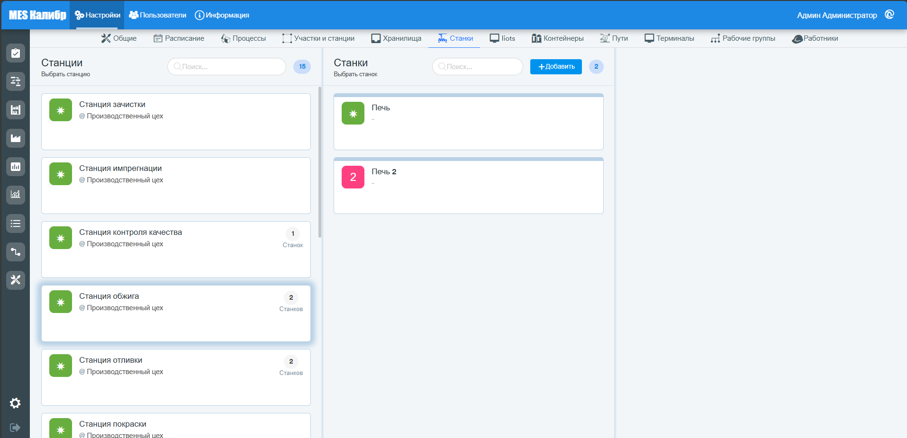The width and height of the screenshot is (907, 438).
Task: Open the Печь machine name
Action: pyautogui.click(x=381, y=108)
